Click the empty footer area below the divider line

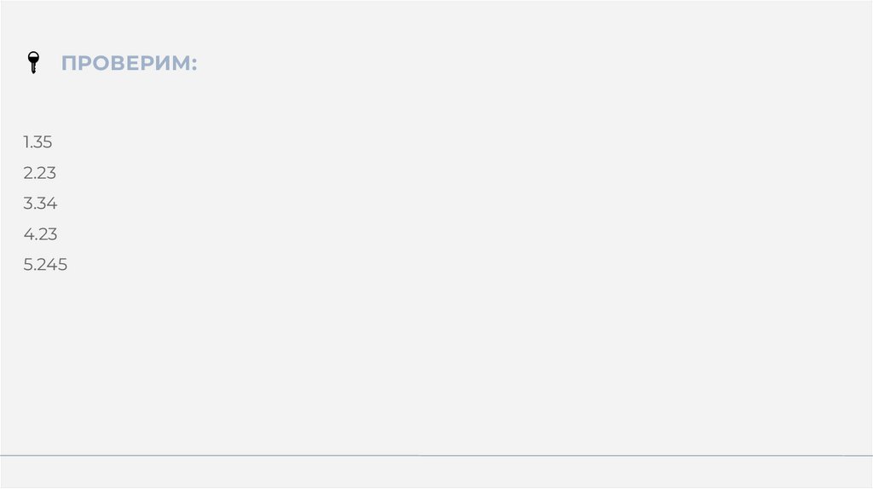[x=436, y=472]
